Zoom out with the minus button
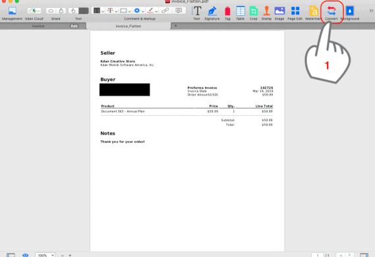Screen dimensions: 375x257 coord(63,255)
